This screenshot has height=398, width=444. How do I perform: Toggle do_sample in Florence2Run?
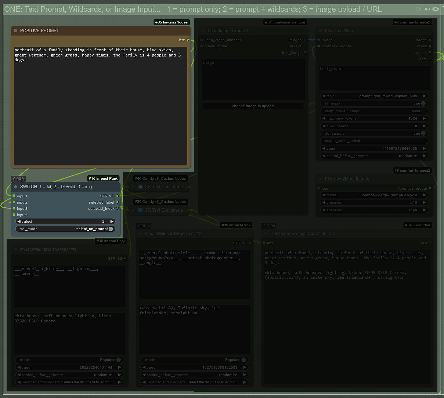point(423,134)
